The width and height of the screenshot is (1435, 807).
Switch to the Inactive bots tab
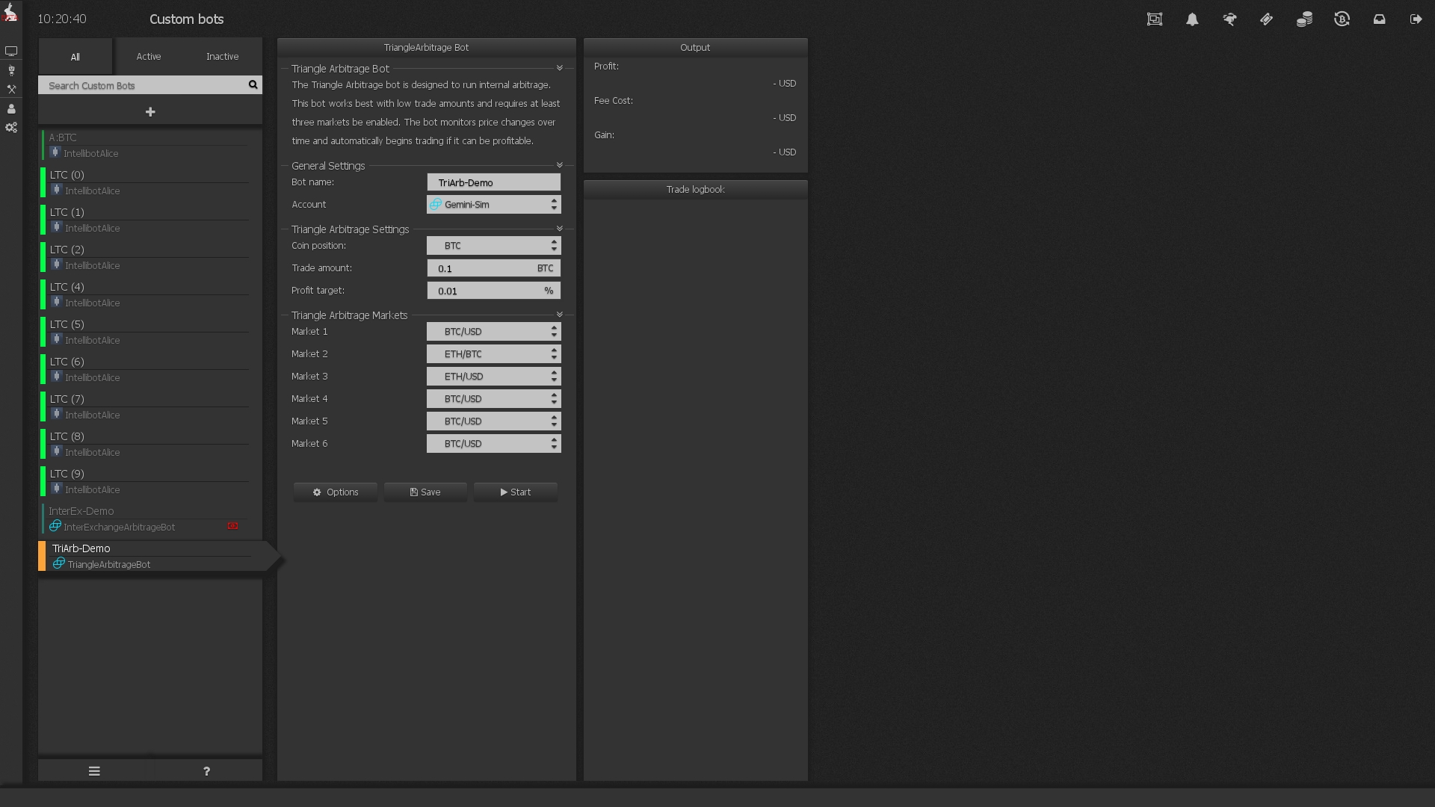[222, 57]
